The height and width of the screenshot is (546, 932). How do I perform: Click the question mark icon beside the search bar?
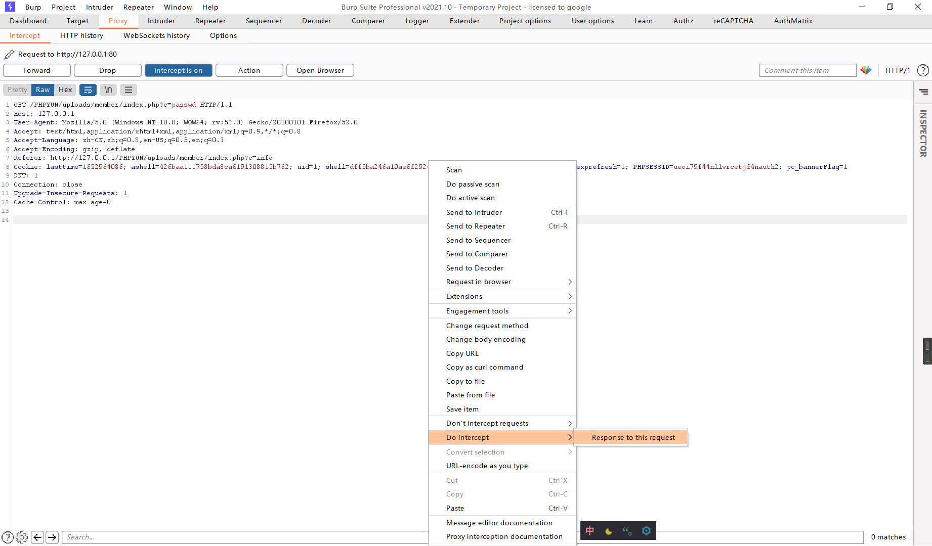click(8, 537)
